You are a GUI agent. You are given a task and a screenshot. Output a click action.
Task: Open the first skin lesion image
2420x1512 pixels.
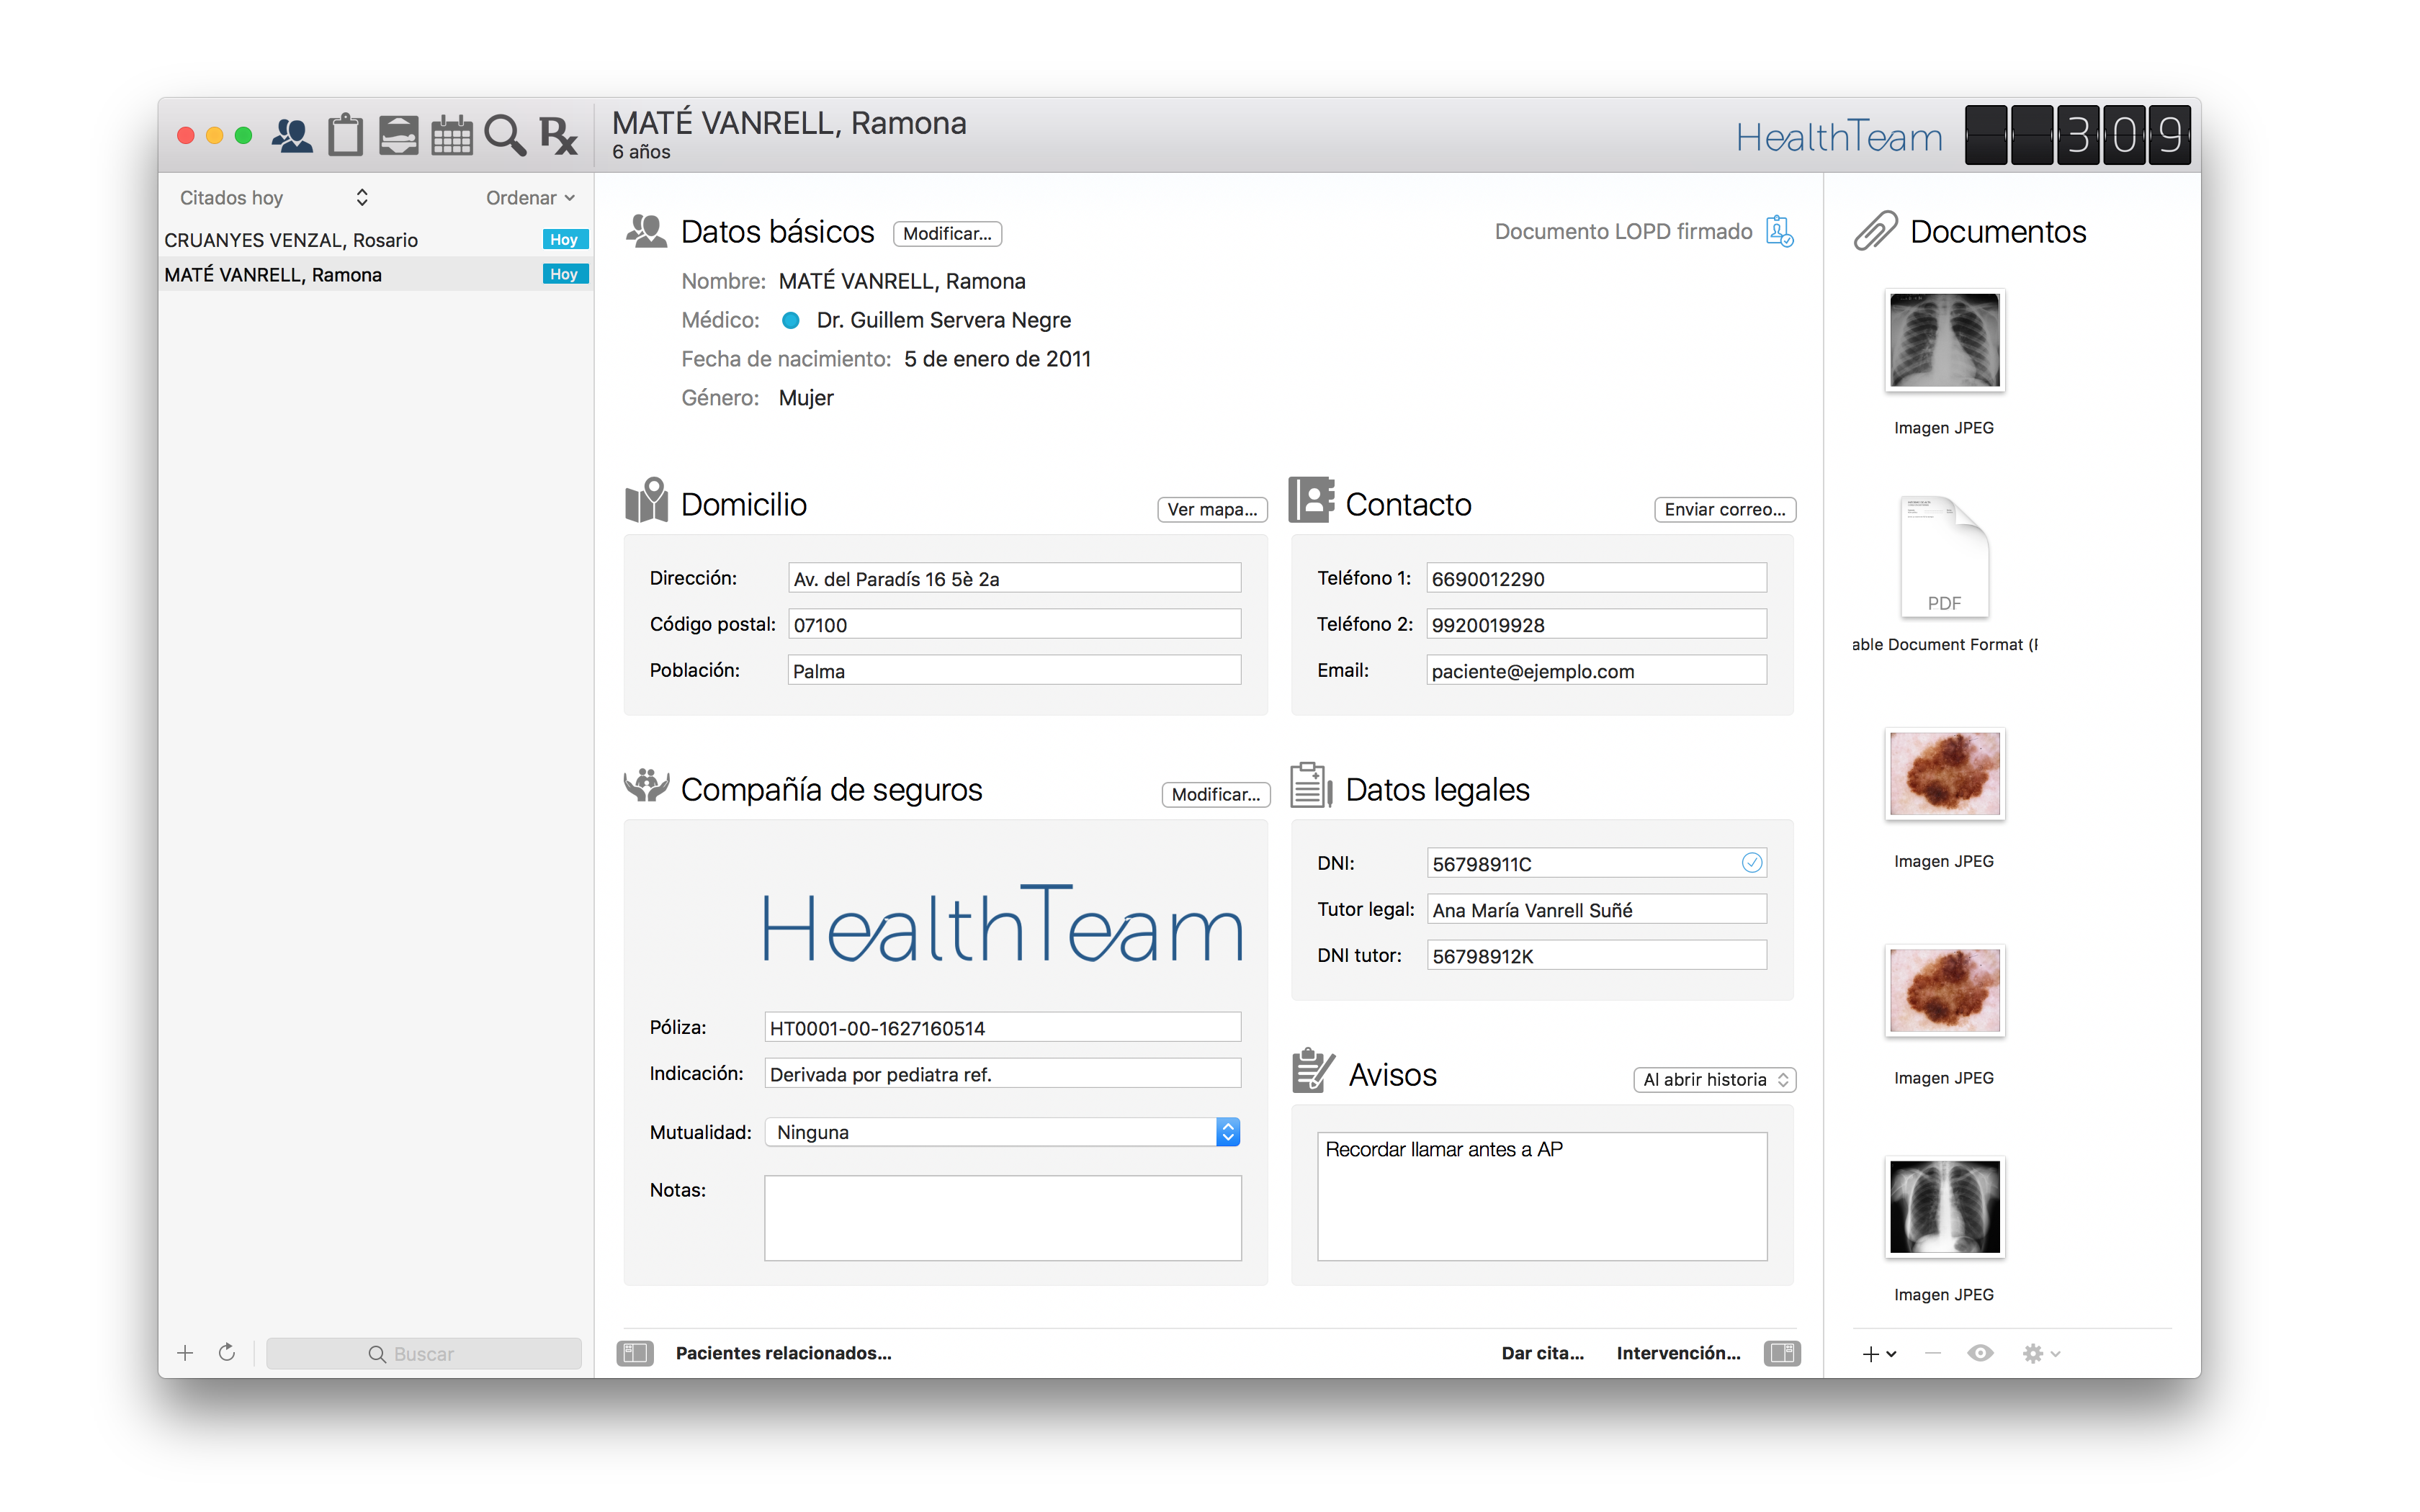coord(1944,774)
